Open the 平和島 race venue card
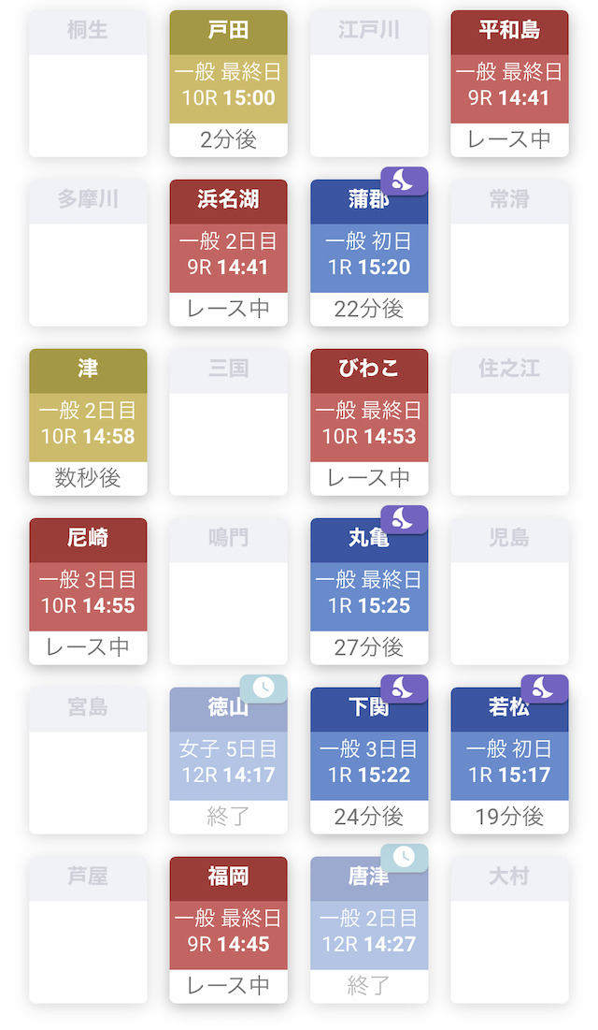 pos(509,83)
